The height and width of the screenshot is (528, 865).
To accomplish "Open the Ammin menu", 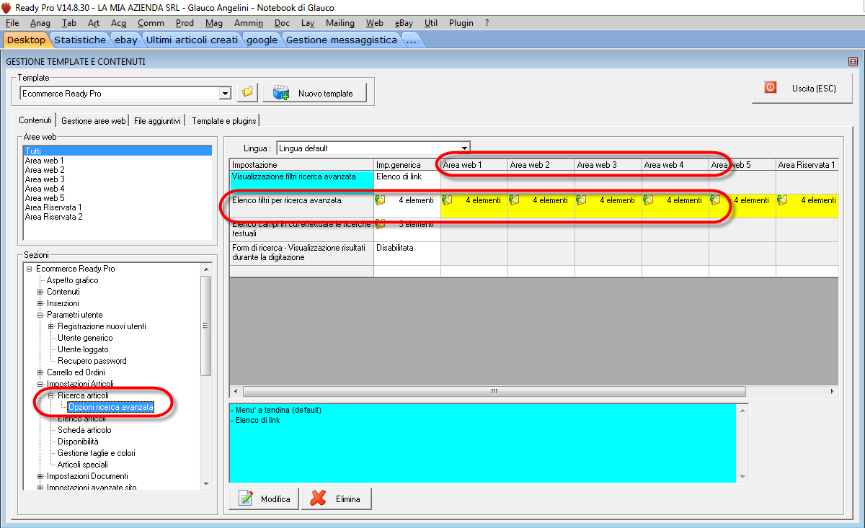I will [x=248, y=23].
